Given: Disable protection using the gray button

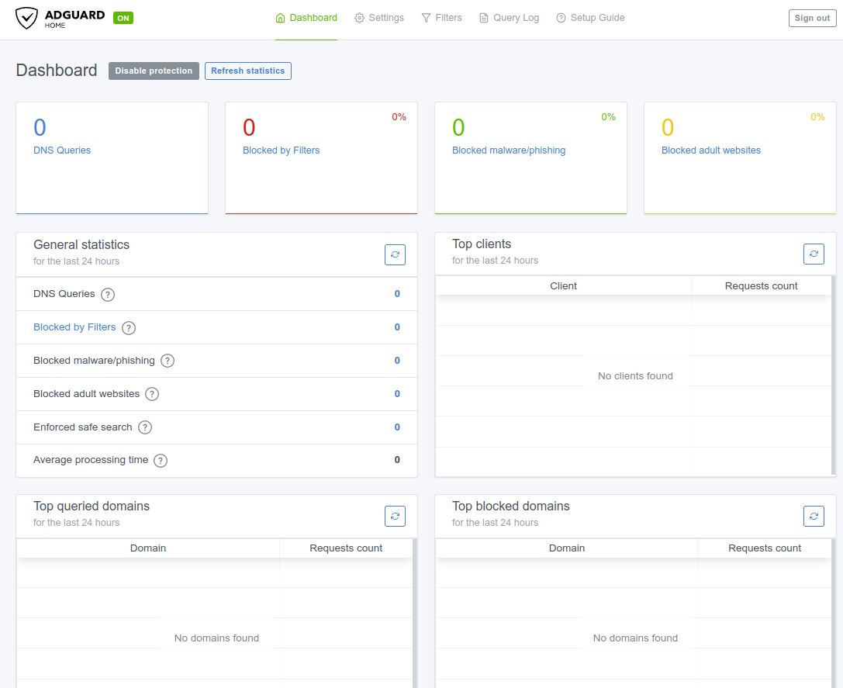Looking at the screenshot, I should (x=154, y=71).
